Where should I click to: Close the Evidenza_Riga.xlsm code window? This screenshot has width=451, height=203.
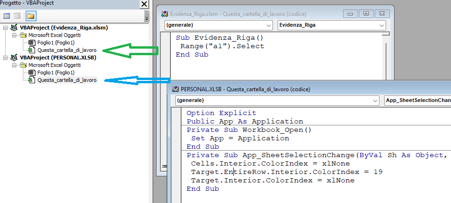pyautogui.click(x=382, y=14)
